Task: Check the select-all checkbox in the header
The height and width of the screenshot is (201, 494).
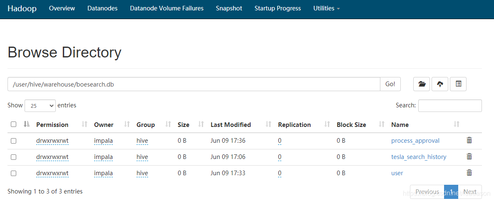Action: (14, 124)
